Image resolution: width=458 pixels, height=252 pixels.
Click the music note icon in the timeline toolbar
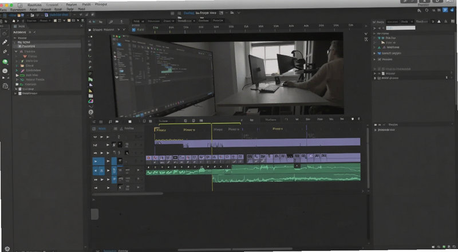pos(110,121)
